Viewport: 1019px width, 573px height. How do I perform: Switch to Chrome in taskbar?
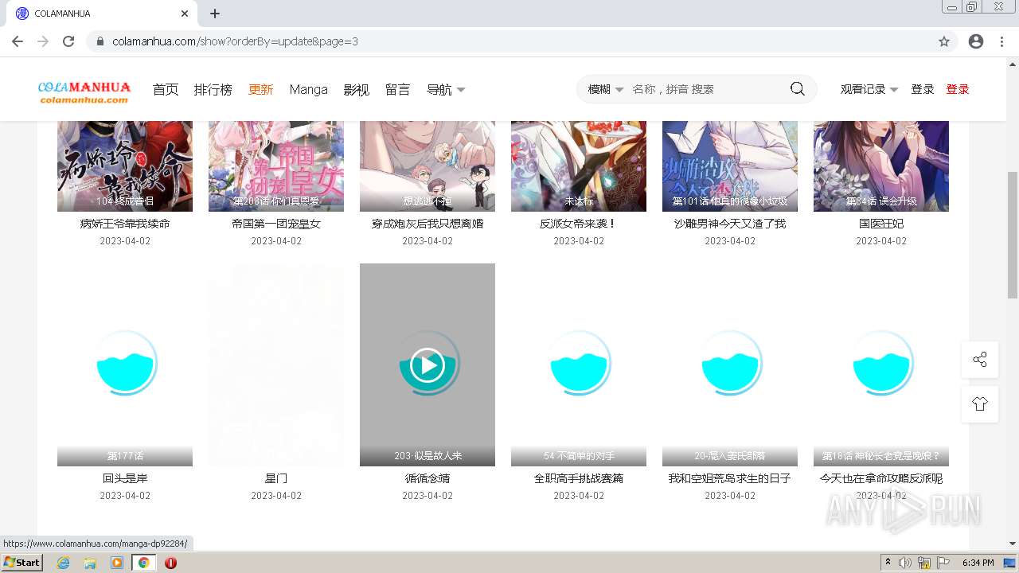tap(143, 563)
